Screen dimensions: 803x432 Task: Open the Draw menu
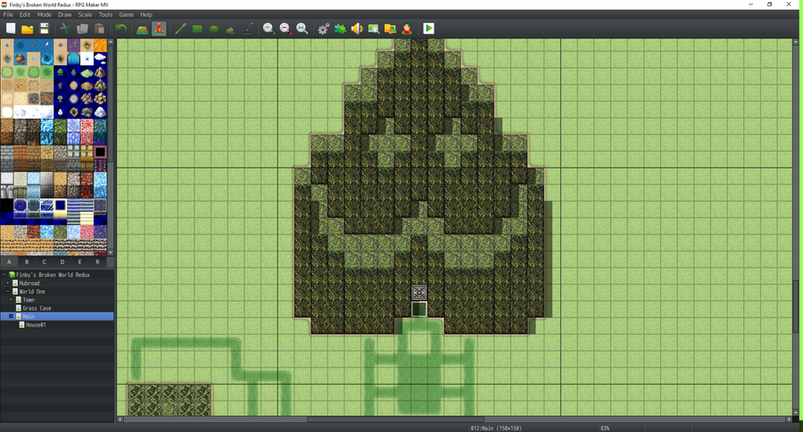tap(65, 15)
